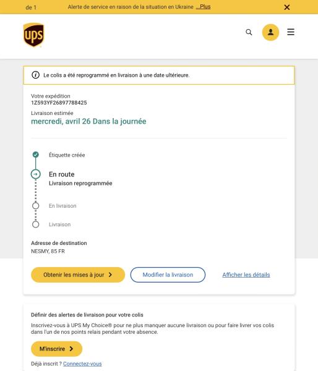Click the M'inscrire button

tap(56, 349)
